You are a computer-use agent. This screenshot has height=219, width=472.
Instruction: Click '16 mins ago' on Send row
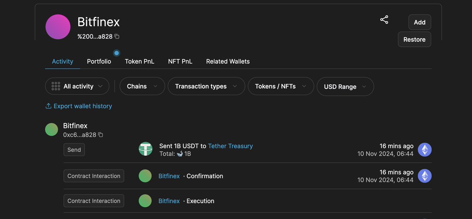click(x=396, y=146)
